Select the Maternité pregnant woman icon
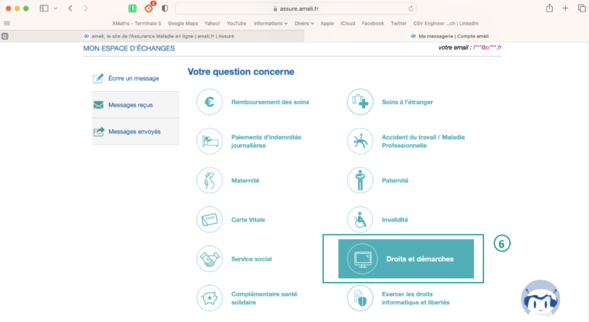The width and height of the screenshot is (589, 322). point(209,180)
